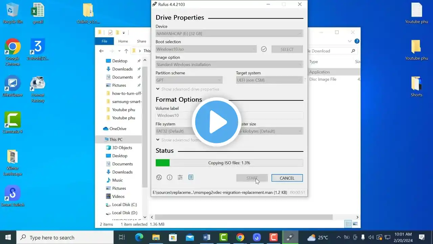Open Winter Landscape desktop file
The width and height of the screenshot is (433, 244).
coord(13,162)
